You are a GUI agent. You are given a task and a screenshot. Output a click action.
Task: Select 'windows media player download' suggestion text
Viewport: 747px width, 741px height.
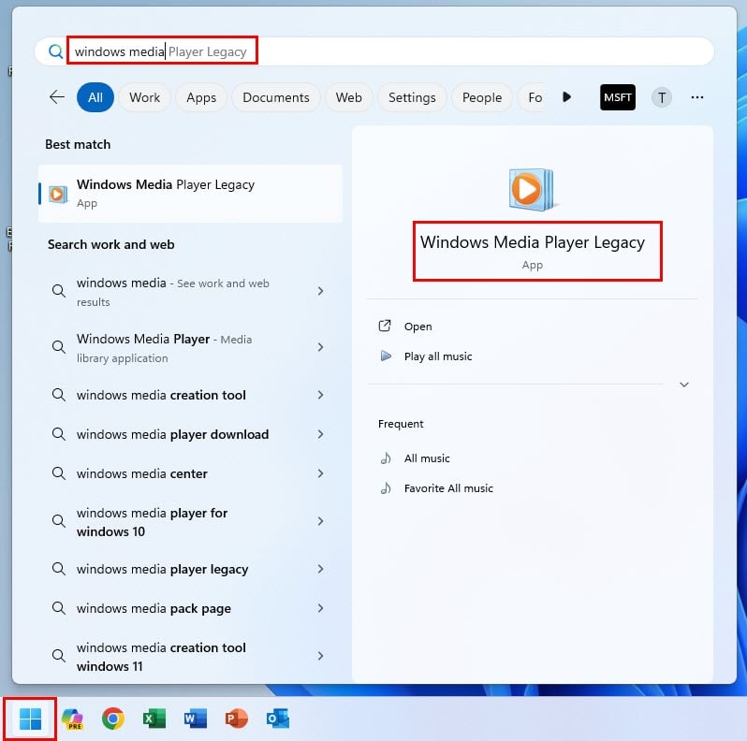pyautogui.click(x=172, y=434)
